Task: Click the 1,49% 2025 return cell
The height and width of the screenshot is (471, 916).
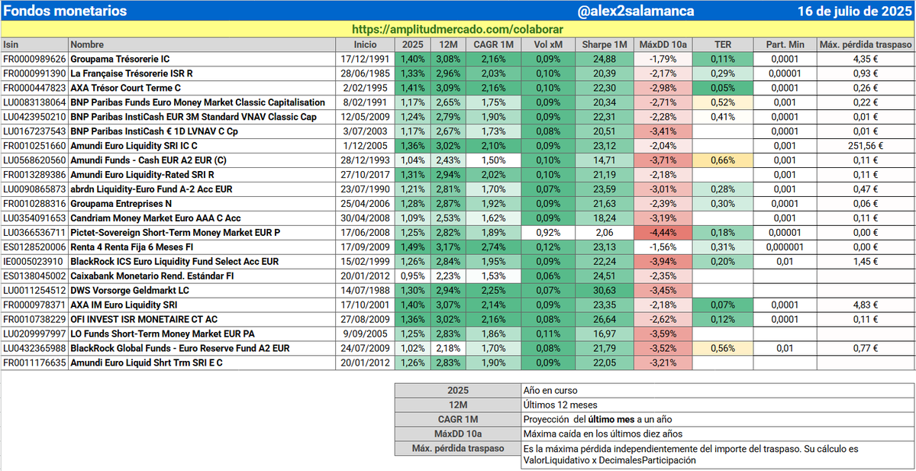Action: click(413, 247)
